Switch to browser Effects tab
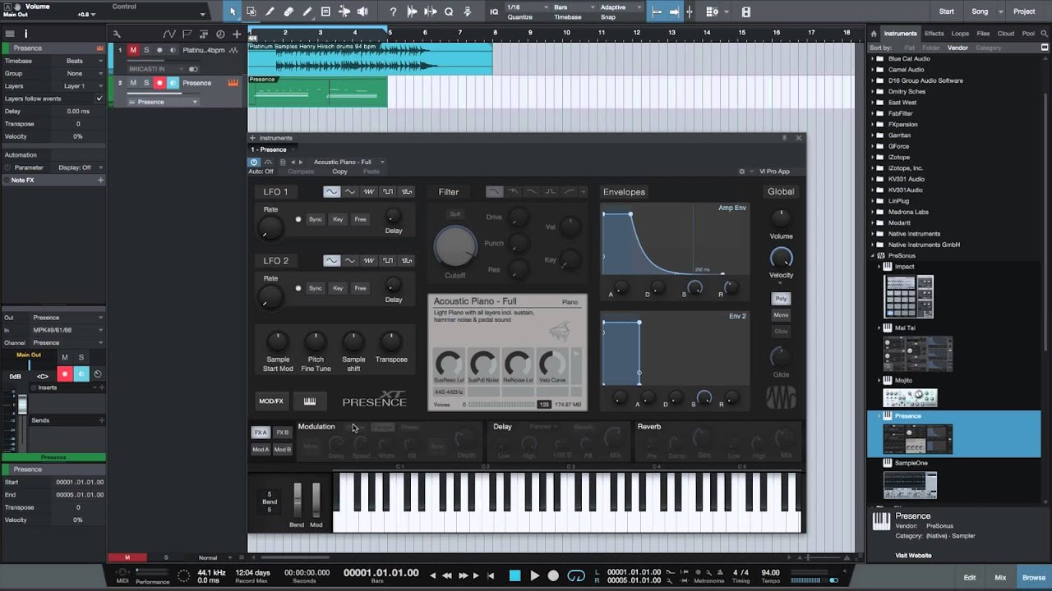The image size is (1052, 591). point(934,34)
